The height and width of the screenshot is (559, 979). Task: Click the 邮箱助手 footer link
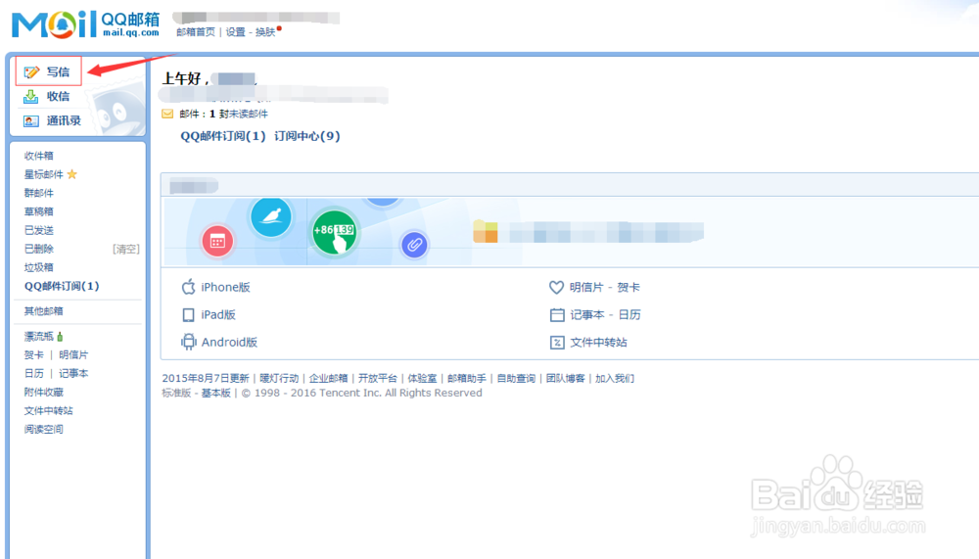point(466,379)
